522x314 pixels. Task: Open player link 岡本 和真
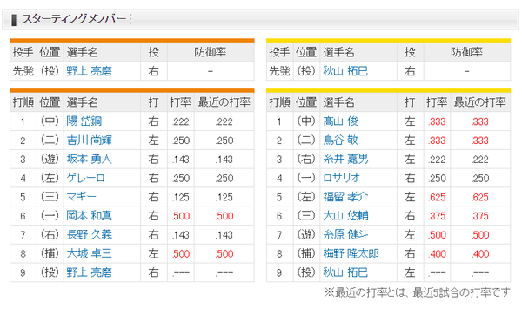pyautogui.click(x=90, y=216)
